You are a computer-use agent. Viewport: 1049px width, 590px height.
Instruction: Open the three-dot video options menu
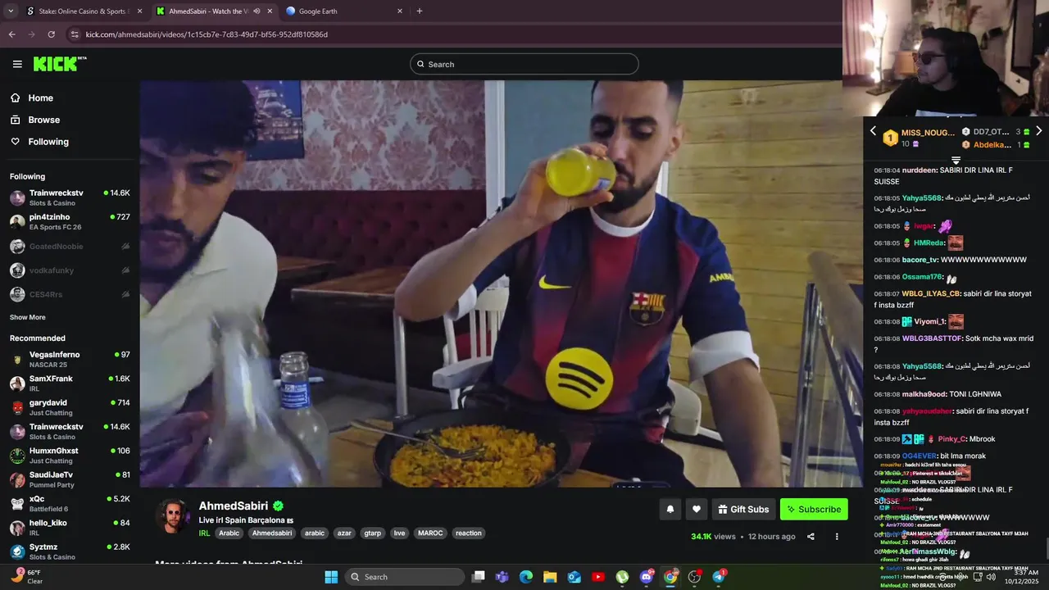(837, 537)
